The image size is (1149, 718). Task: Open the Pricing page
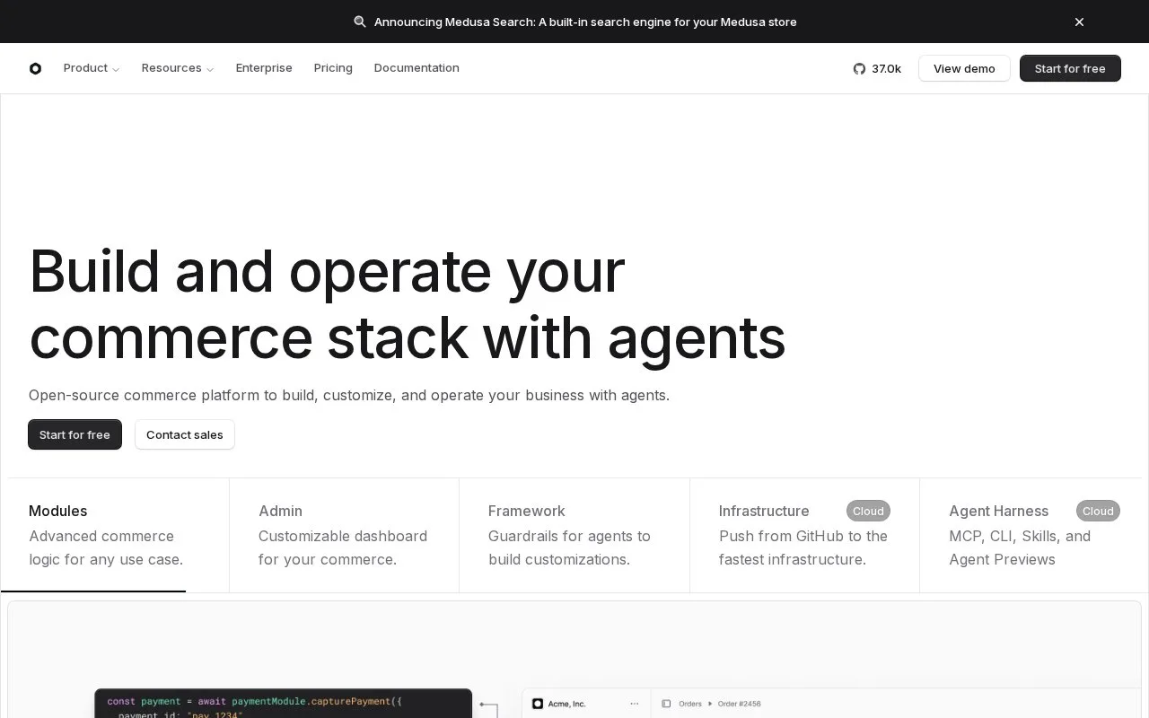(x=333, y=68)
